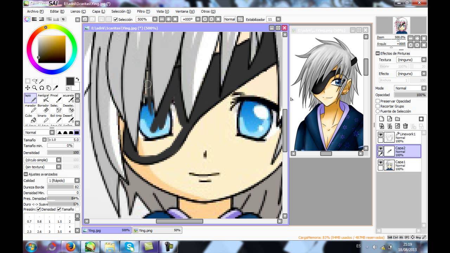Hide the Capa2 layer eye
The width and height of the screenshot is (450, 253).
[x=380, y=149]
